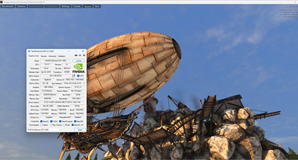Enable the Ray Tracing checkbox
The width and height of the screenshot is (298, 160).
[x=51, y=125]
